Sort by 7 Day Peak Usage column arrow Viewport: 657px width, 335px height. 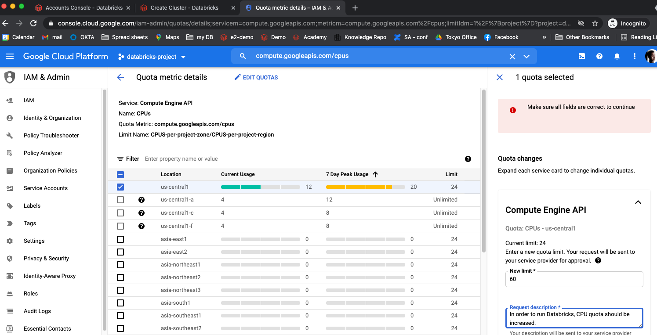[375, 174]
